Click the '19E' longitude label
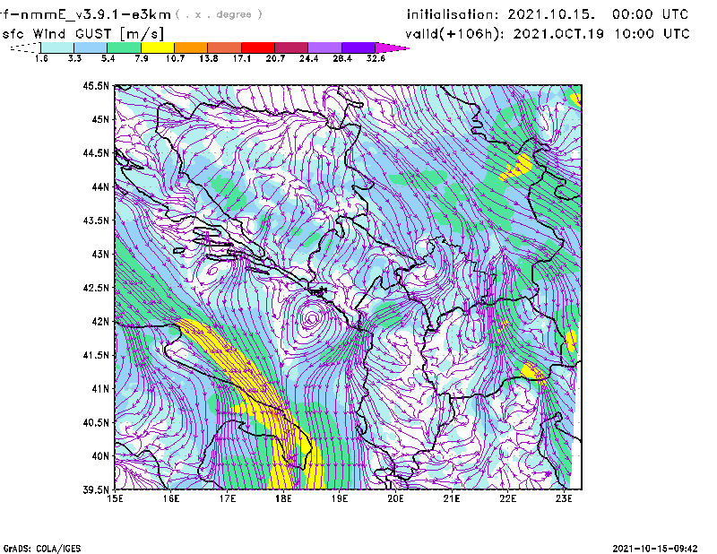Viewport: 717px width, 554px height. (340, 498)
